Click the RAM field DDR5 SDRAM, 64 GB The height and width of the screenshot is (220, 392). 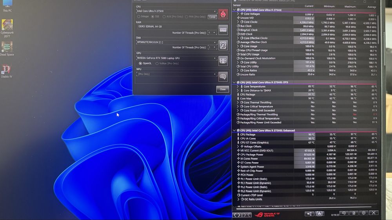(x=177, y=27)
